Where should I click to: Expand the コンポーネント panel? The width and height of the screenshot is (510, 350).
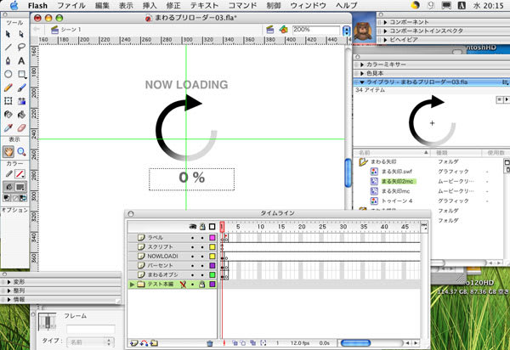(385, 22)
